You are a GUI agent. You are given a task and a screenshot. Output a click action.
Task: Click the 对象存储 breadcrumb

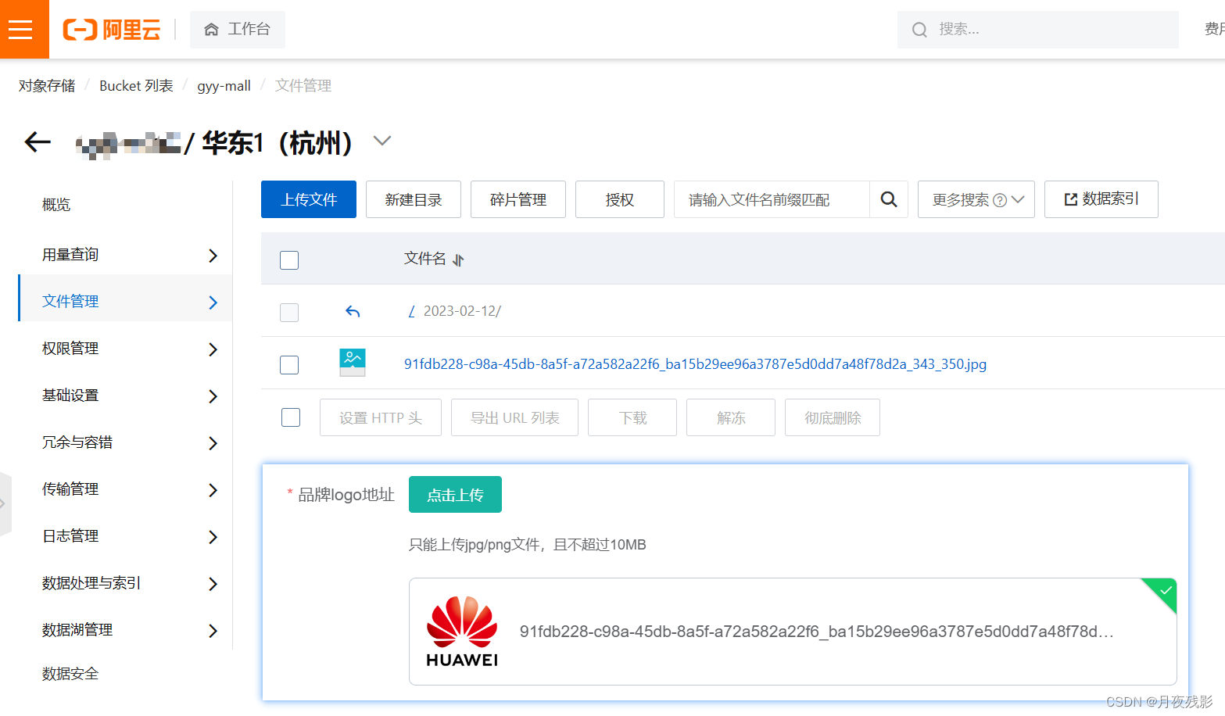tap(47, 86)
